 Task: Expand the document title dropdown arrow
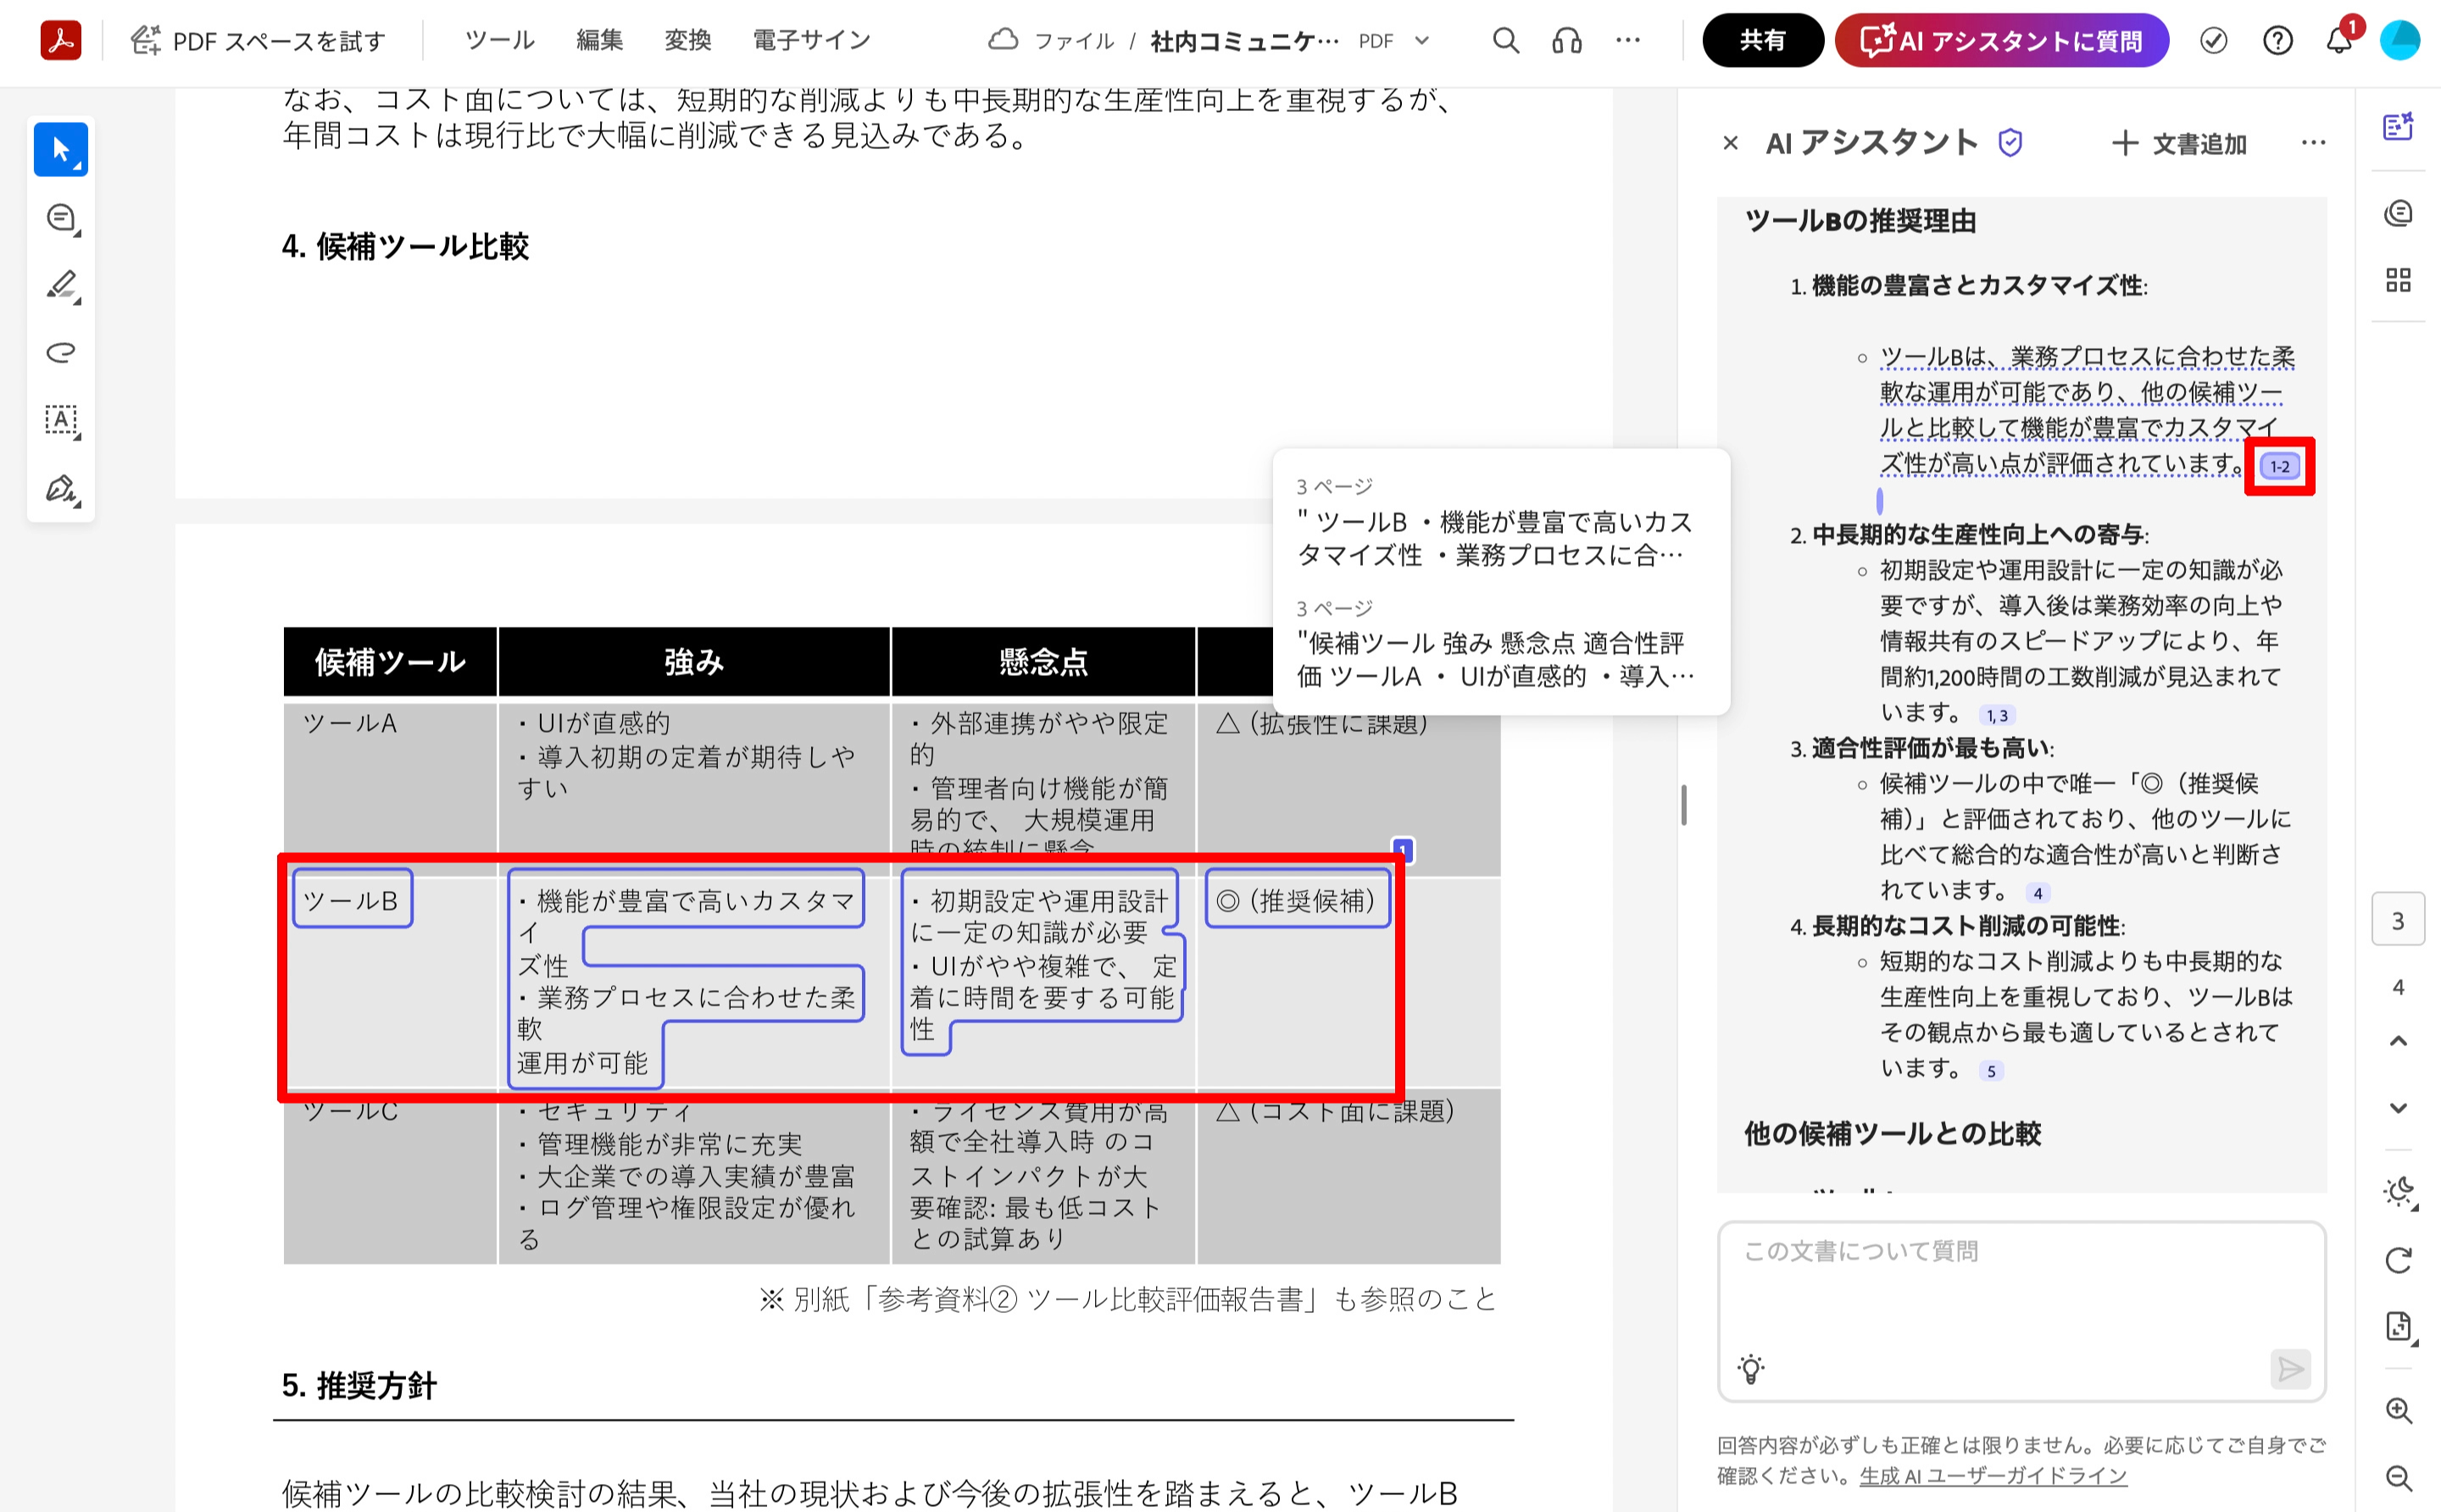pos(1421,41)
